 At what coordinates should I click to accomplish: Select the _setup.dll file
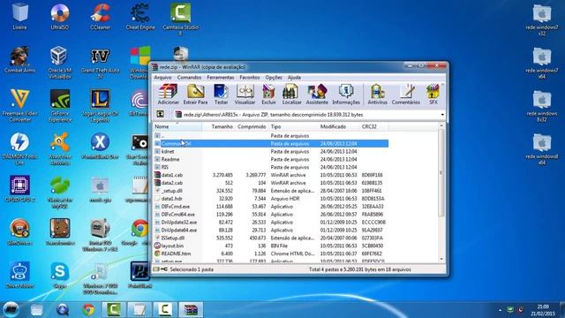click(x=271, y=191)
